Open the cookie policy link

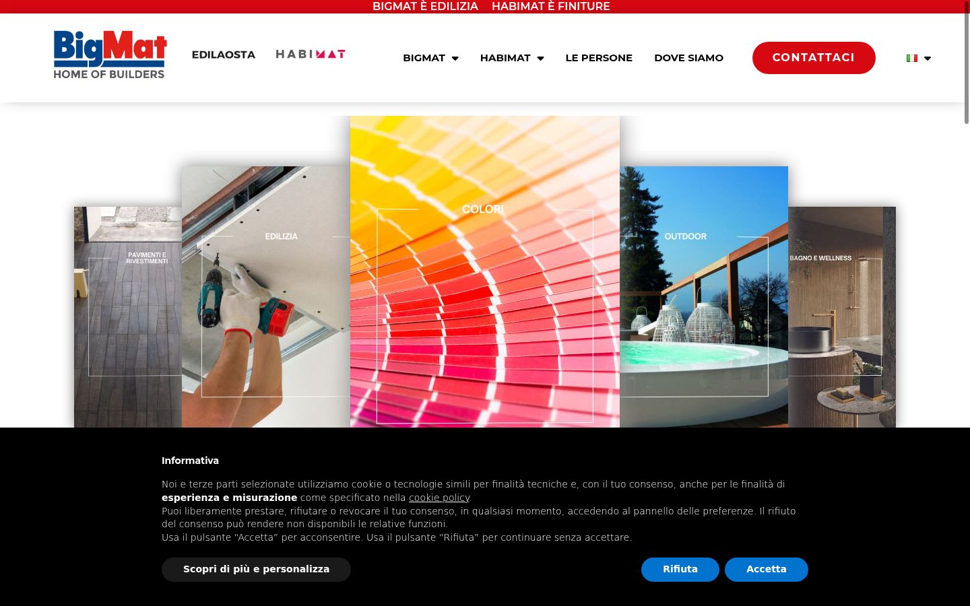(x=439, y=498)
